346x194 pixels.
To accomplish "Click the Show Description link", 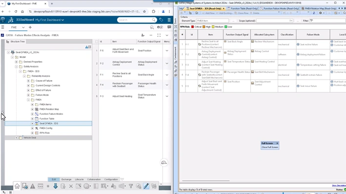I will pyautogui.click(x=339, y=185).
